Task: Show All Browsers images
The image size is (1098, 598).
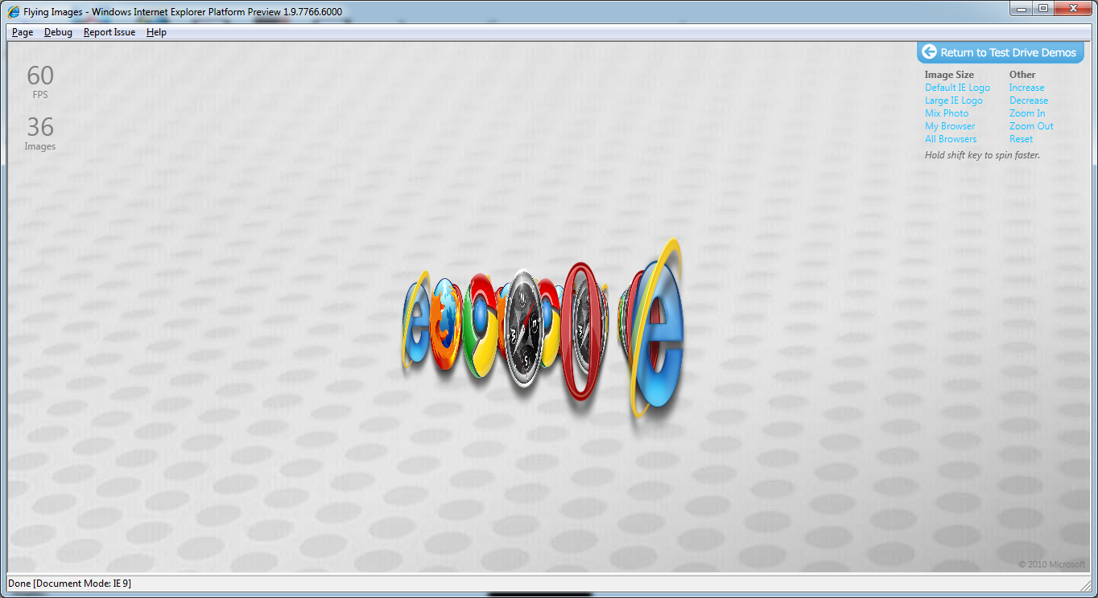Action: [x=951, y=139]
